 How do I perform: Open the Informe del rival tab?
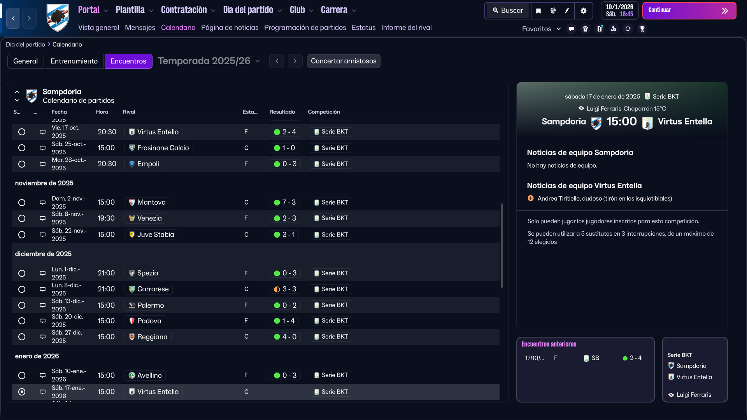point(406,28)
